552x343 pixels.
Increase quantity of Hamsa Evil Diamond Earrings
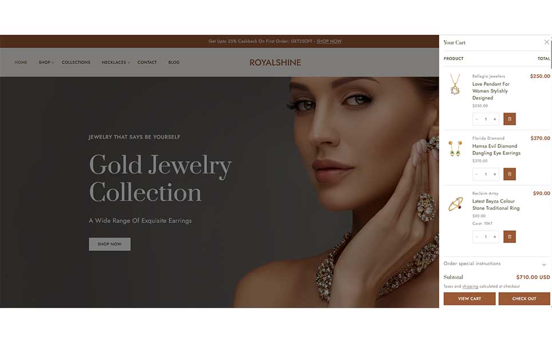pyautogui.click(x=495, y=174)
